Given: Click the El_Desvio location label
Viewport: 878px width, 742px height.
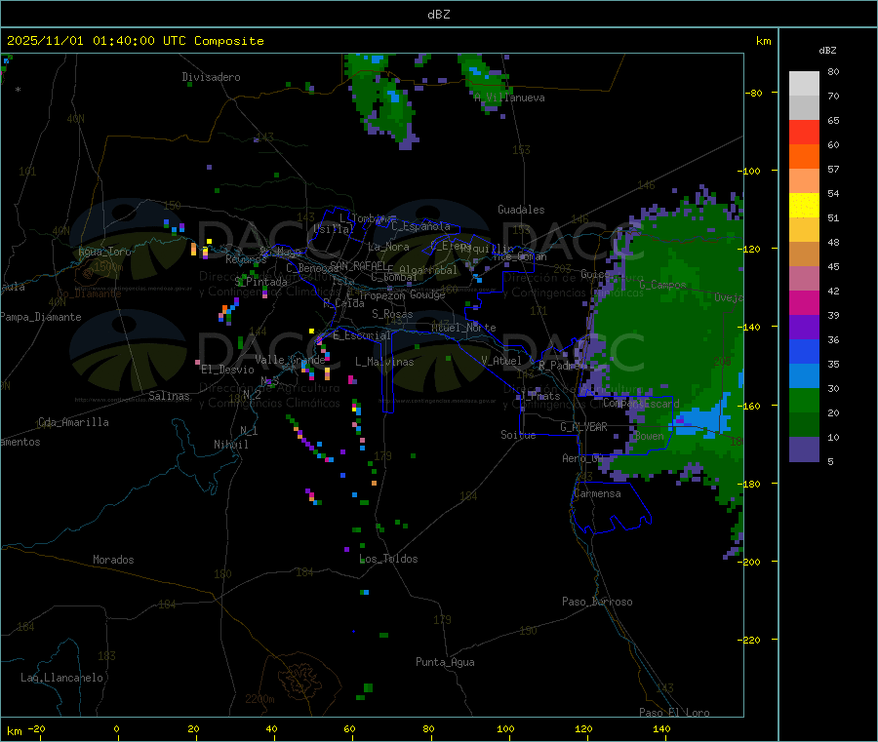Looking at the screenshot, I should pos(227,370).
